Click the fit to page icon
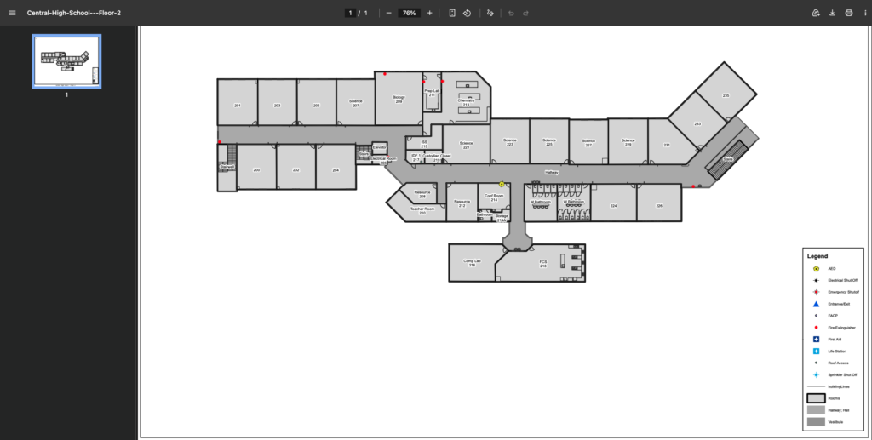The height and width of the screenshot is (440, 872). coord(452,13)
